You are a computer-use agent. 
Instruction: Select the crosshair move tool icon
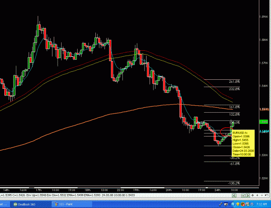(252, 195)
